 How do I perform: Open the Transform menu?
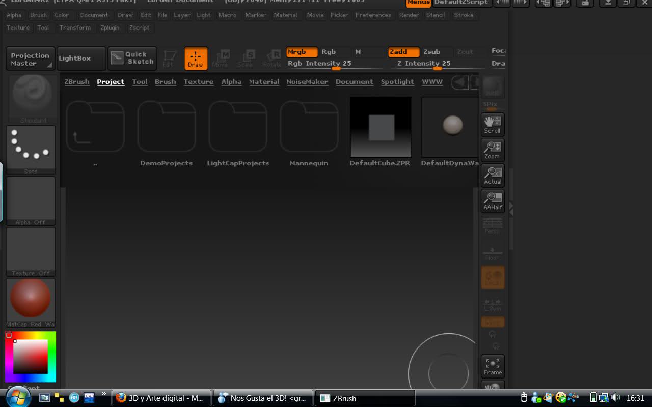[x=75, y=28]
